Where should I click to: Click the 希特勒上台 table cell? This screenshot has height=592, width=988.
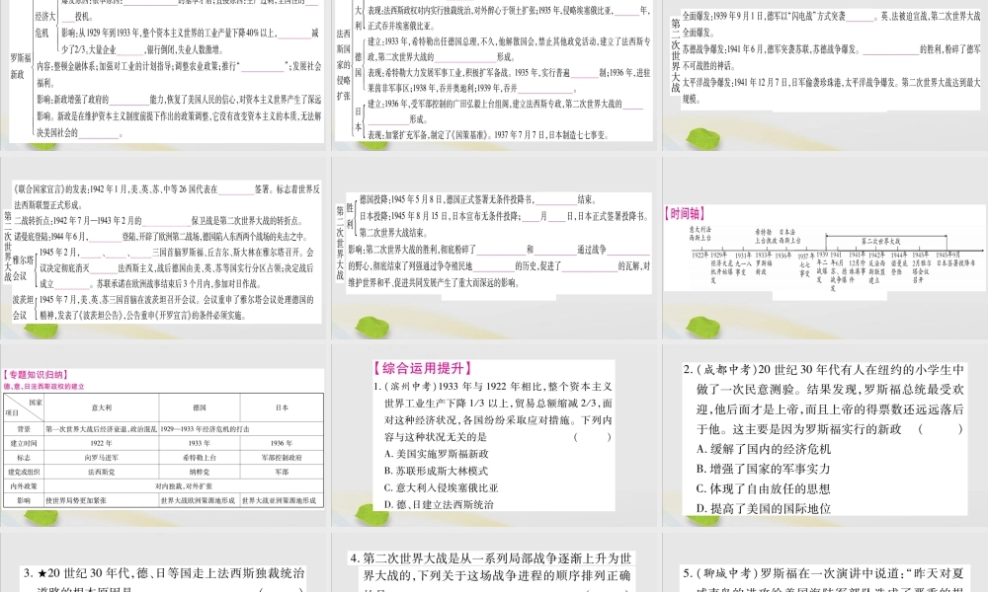[200, 458]
